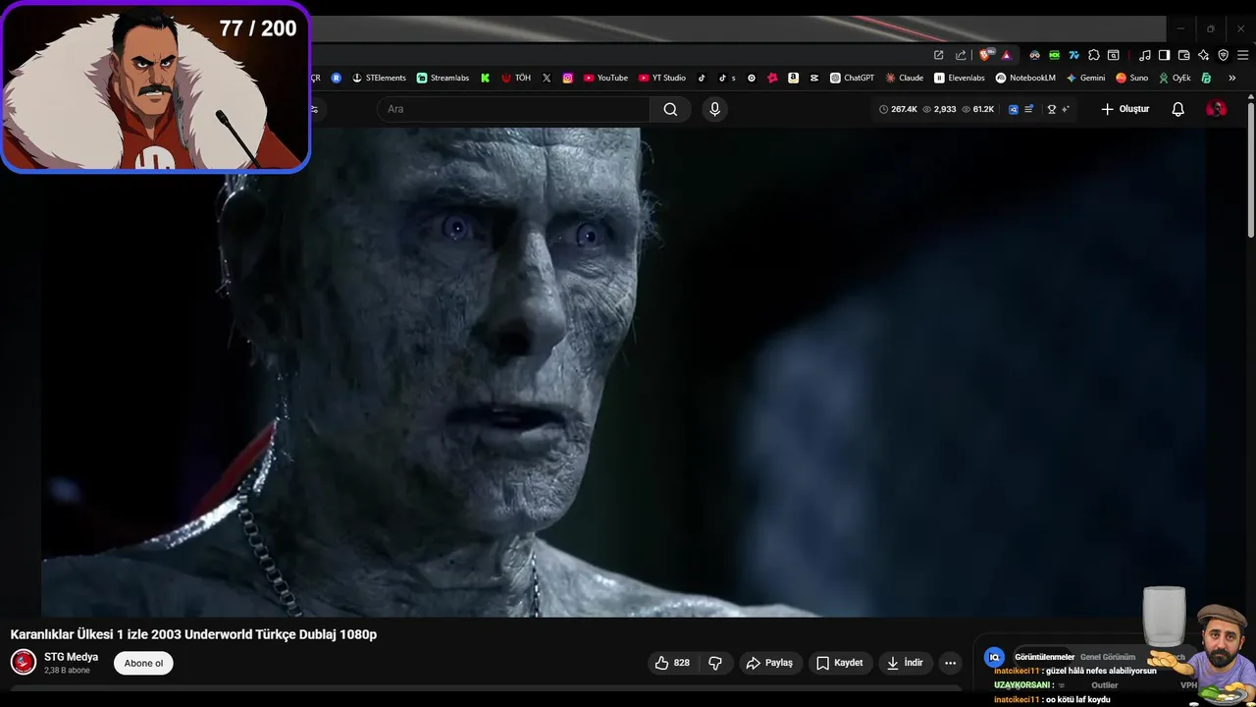Viewport: 1256px width, 707px height.
Task: Save video with the Kaydet button
Action: click(x=840, y=663)
